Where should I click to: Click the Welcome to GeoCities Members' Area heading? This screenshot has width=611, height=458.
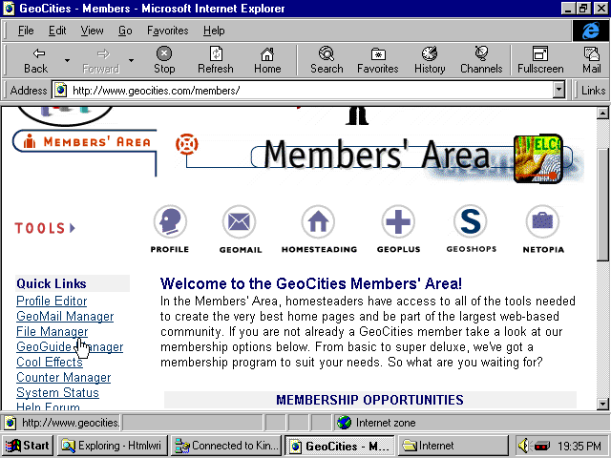pyautogui.click(x=311, y=283)
